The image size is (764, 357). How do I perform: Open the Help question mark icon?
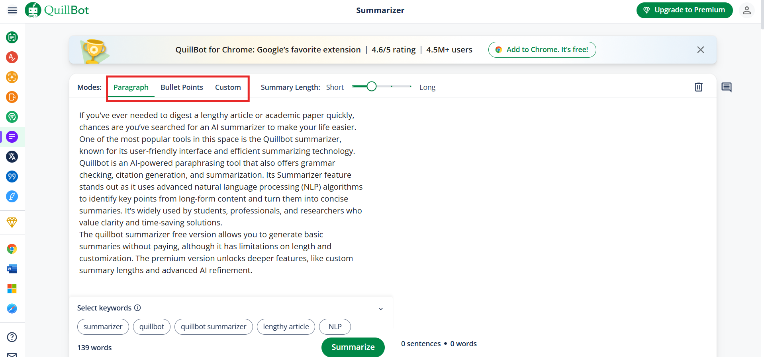tap(12, 337)
